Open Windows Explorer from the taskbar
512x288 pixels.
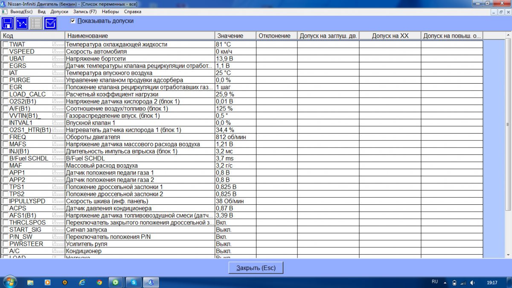(x=30, y=282)
